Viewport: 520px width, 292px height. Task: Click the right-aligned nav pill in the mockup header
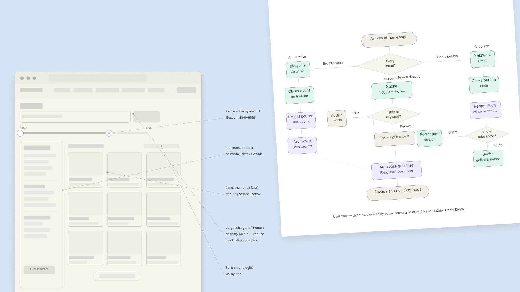tap(186, 90)
